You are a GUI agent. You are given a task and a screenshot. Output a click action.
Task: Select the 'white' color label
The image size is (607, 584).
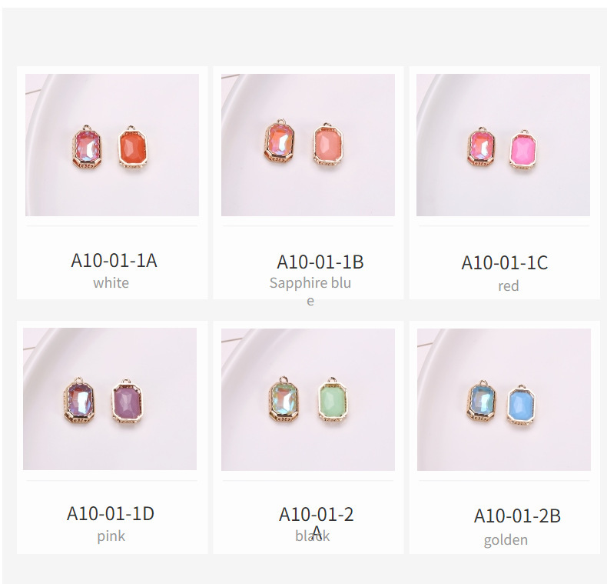point(111,282)
